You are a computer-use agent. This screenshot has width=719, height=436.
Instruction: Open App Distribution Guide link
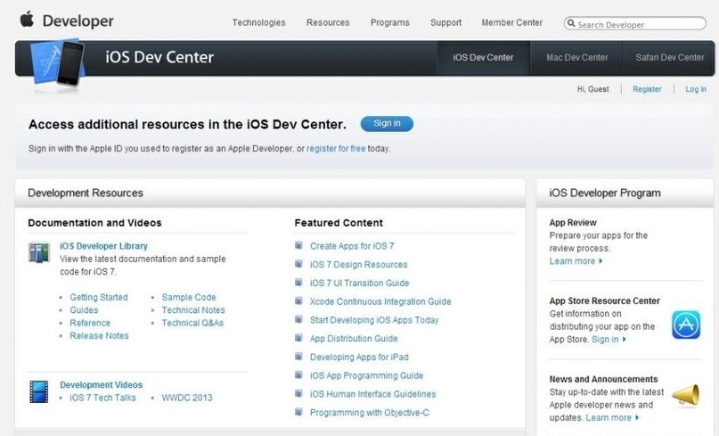pyautogui.click(x=354, y=339)
